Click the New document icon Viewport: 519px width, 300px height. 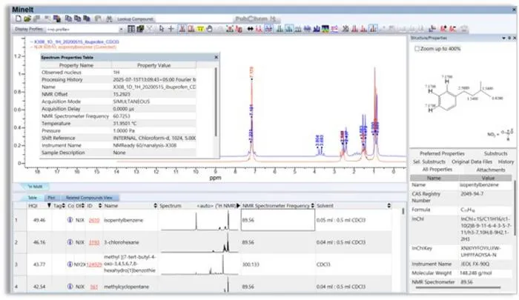coord(19,19)
